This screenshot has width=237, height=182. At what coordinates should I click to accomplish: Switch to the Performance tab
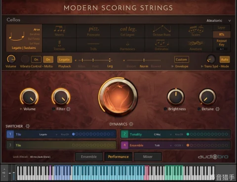pyautogui.click(x=118, y=157)
